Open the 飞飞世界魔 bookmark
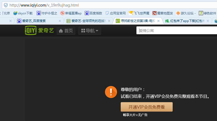Viewport: 217px width, 121px height. coord(139,13)
